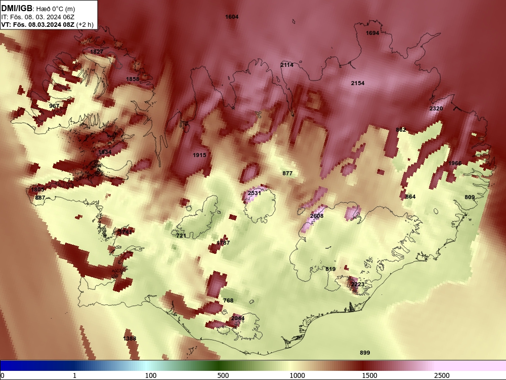Pick the 1388 value offshore
Image resolution: width=506 pixels, height=380 pixels.
click(130, 338)
